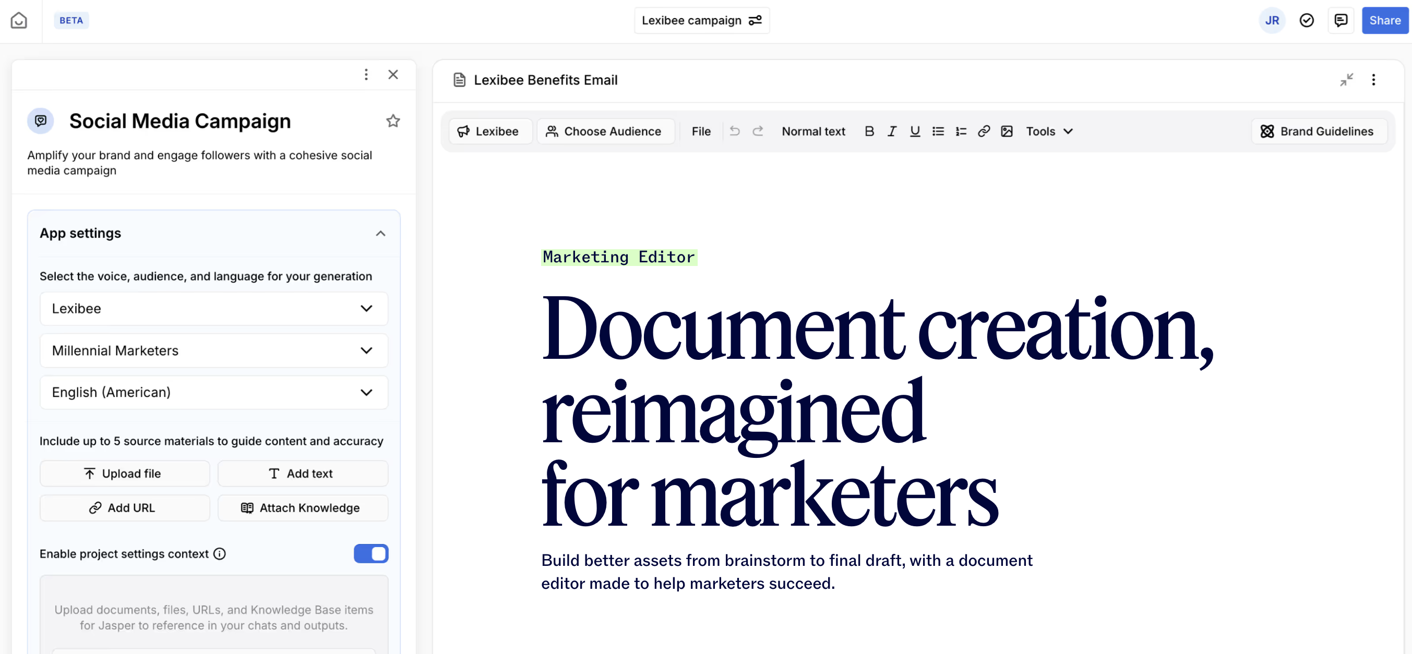Show info for project settings context
Image resolution: width=1412 pixels, height=654 pixels.
[x=220, y=554]
